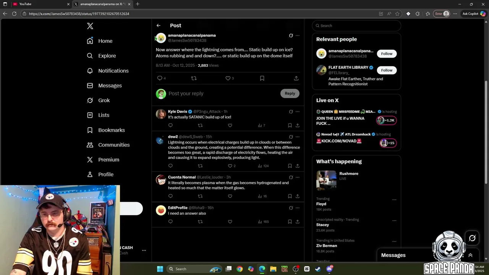Bookmark Kyle Davis's reply
489x275 pixels.
pyautogui.click(x=290, y=125)
